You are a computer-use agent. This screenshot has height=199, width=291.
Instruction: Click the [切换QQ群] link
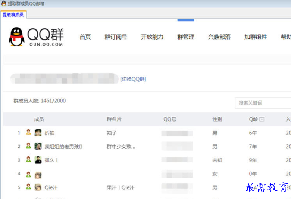(133, 79)
